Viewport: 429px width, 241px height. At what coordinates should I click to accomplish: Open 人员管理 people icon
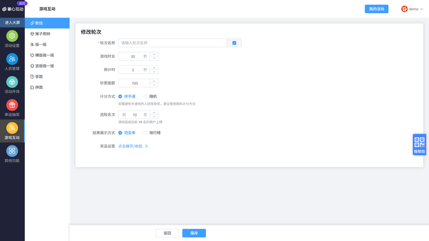click(12, 59)
